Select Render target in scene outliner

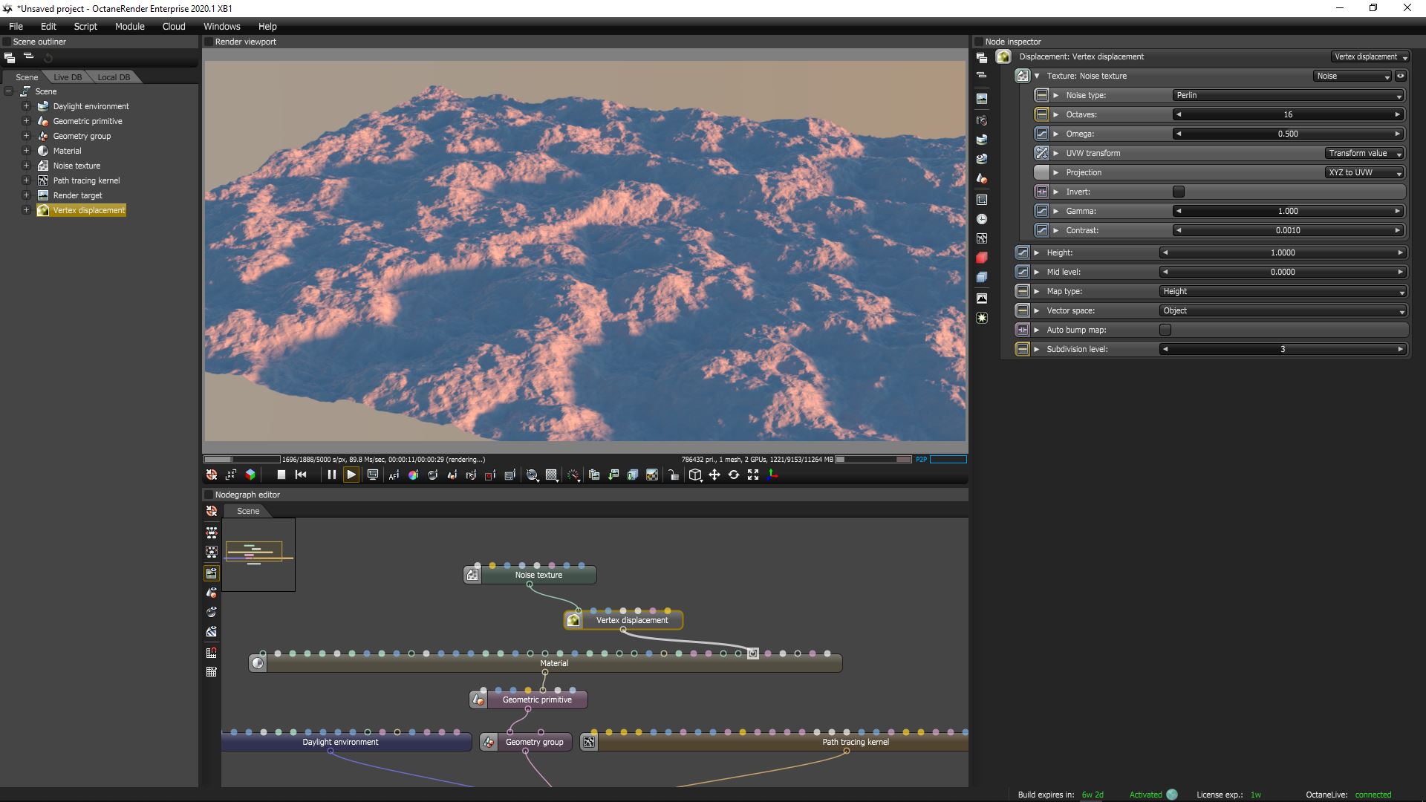click(77, 195)
